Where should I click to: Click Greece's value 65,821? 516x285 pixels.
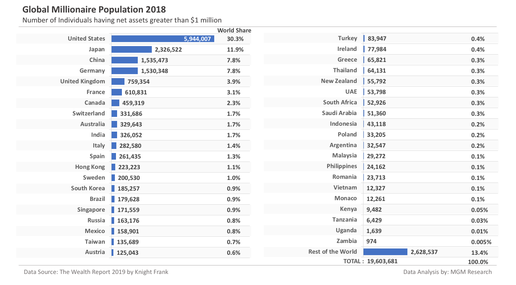pos(377,60)
